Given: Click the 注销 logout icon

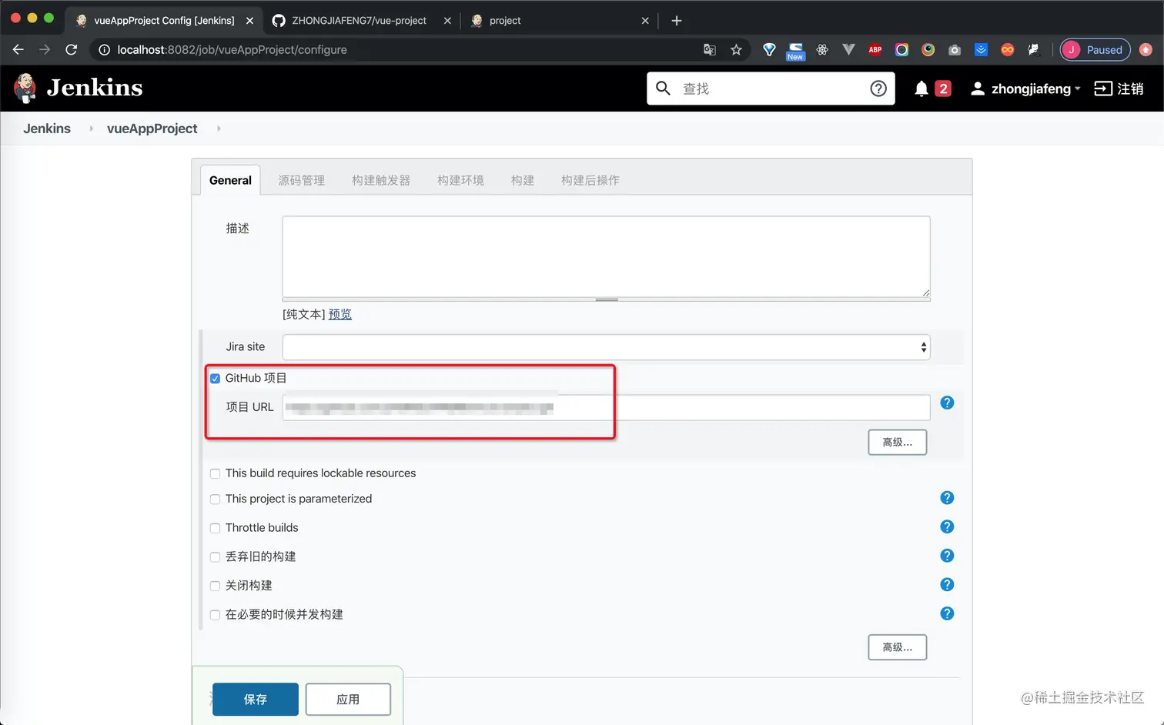Looking at the screenshot, I should tap(1103, 89).
